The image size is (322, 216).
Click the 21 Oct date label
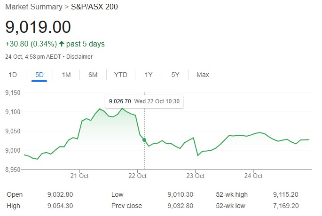[x=79, y=176]
